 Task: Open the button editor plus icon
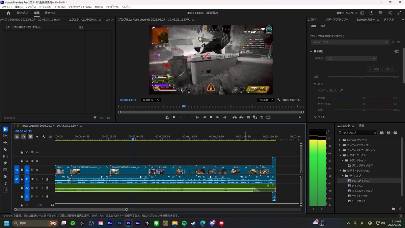[x=300, y=117]
